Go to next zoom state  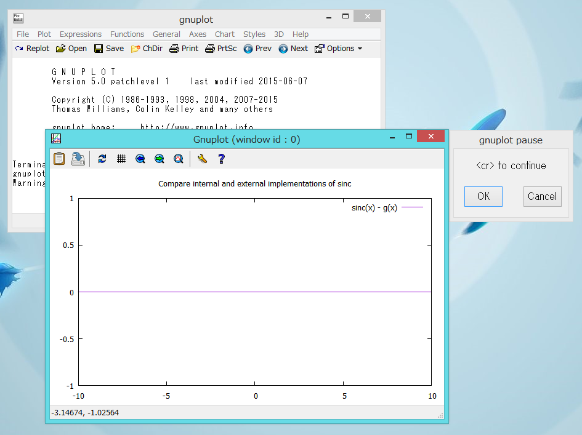point(159,159)
